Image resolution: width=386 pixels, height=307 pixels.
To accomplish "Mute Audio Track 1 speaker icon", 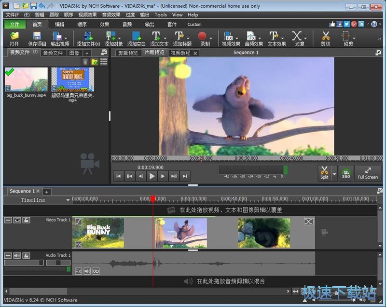I will point(16,255).
